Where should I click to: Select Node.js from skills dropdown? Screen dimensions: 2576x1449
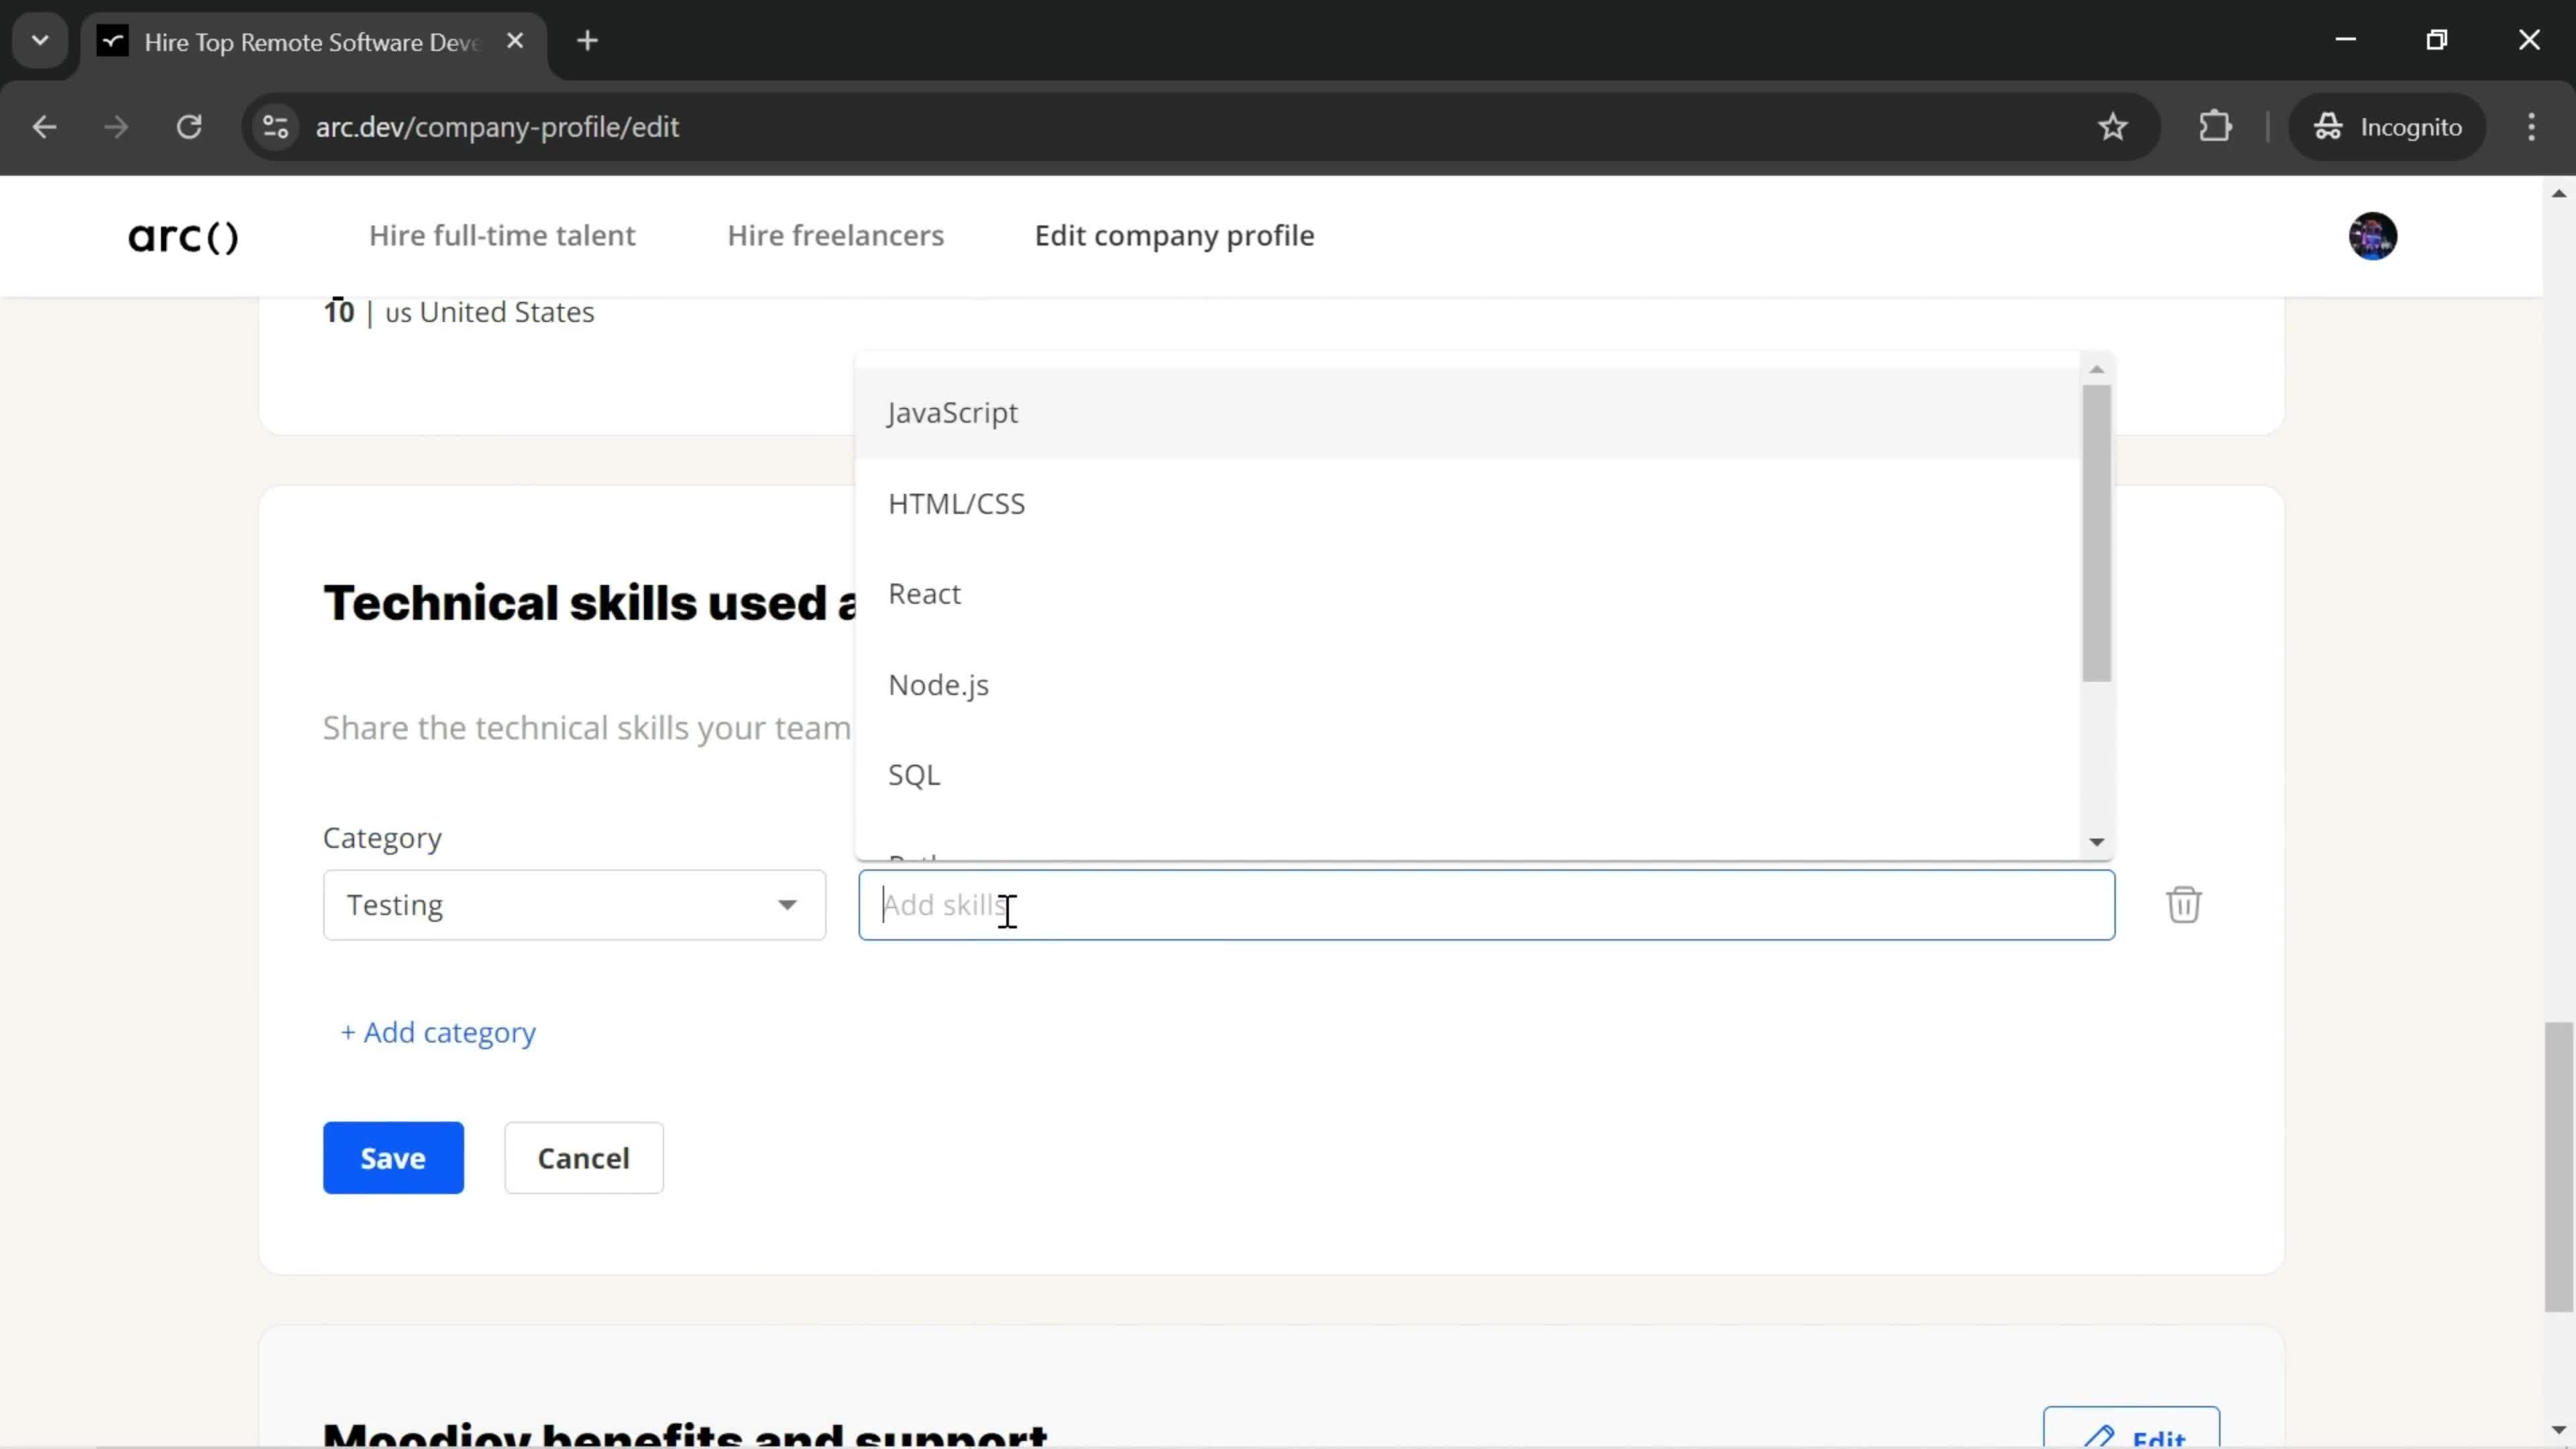pos(939,685)
